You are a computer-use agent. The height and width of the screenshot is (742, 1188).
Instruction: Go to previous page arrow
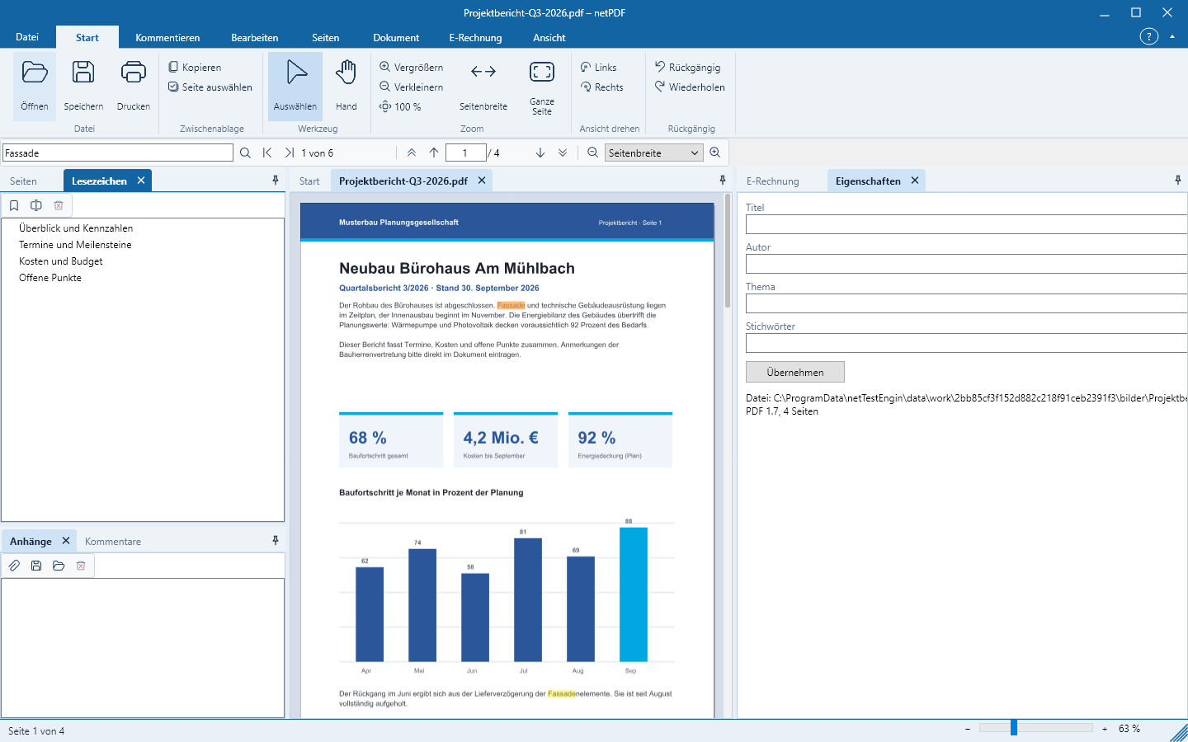tap(434, 153)
